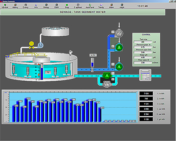Click the tank level bar gauge
176x141 pixels.
[x=42, y=72]
